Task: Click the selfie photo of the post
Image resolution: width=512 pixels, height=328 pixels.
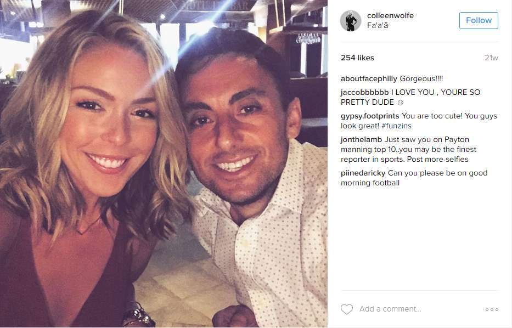Action: (x=164, y=164)
